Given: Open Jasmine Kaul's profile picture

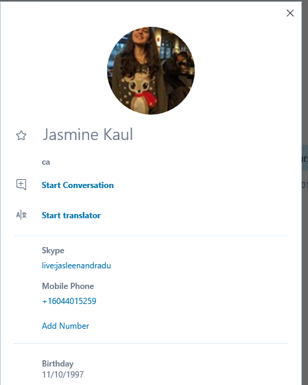Looking at the screenshot, I should [151, 71].
